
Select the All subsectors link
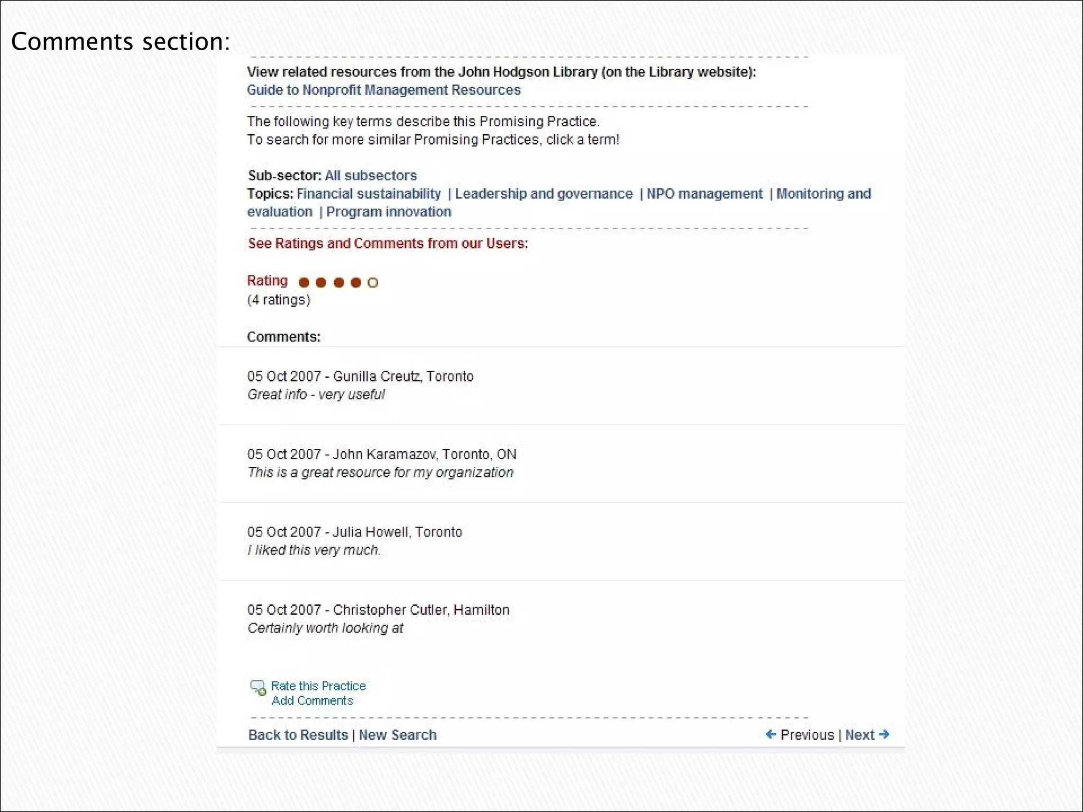[371, 176]
